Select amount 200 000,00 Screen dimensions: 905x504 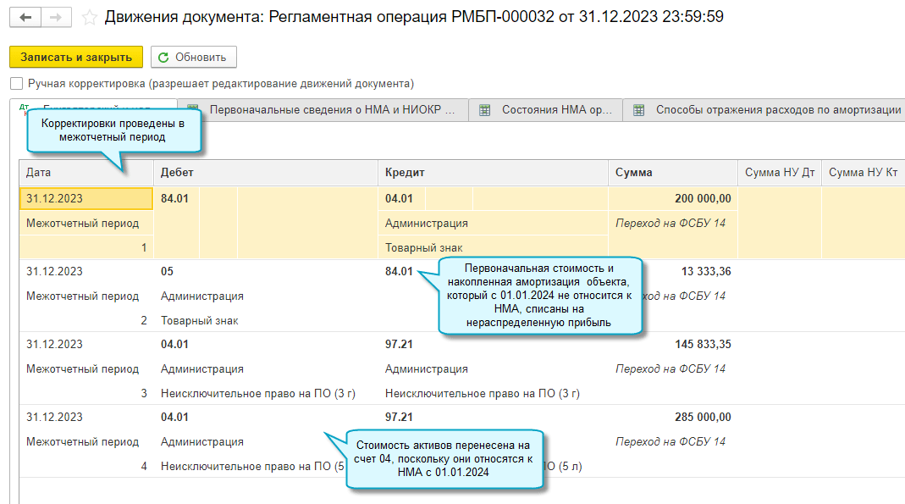point(703,198)
